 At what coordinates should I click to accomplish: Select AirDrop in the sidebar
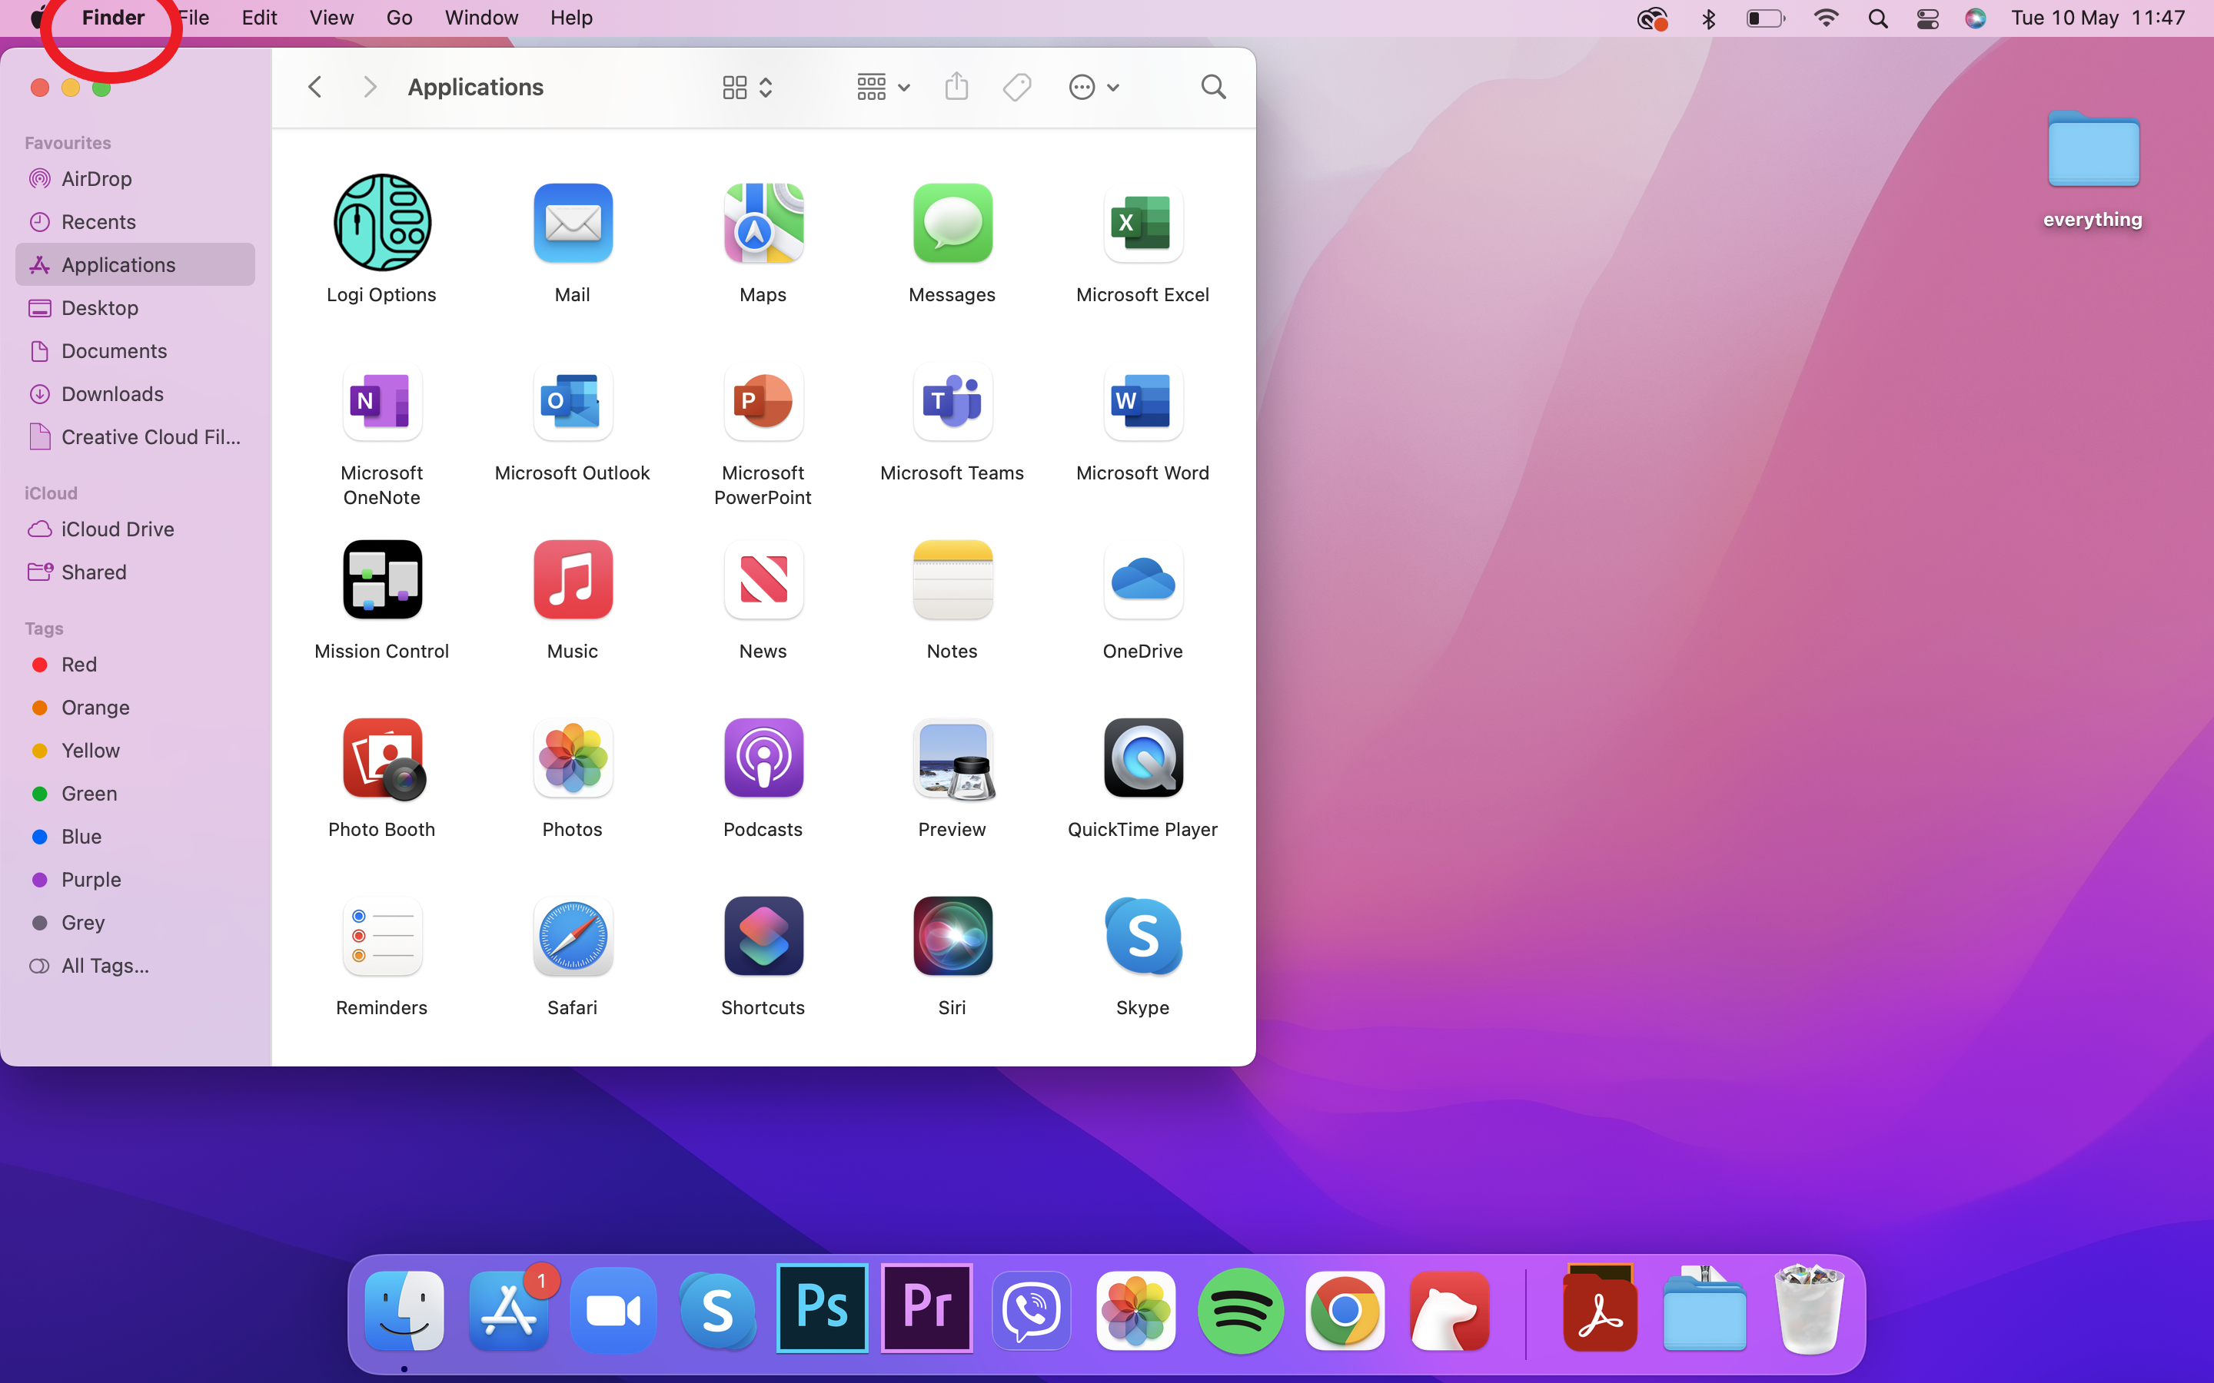135,178
